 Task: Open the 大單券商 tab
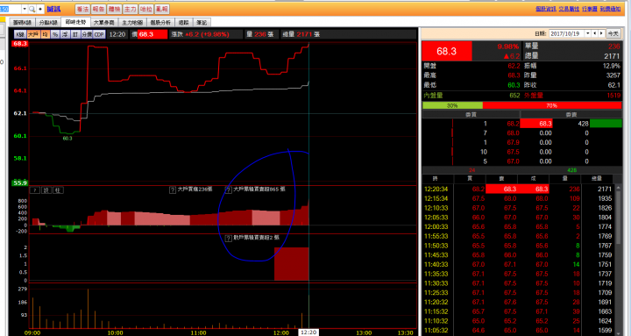click(103, 23)
